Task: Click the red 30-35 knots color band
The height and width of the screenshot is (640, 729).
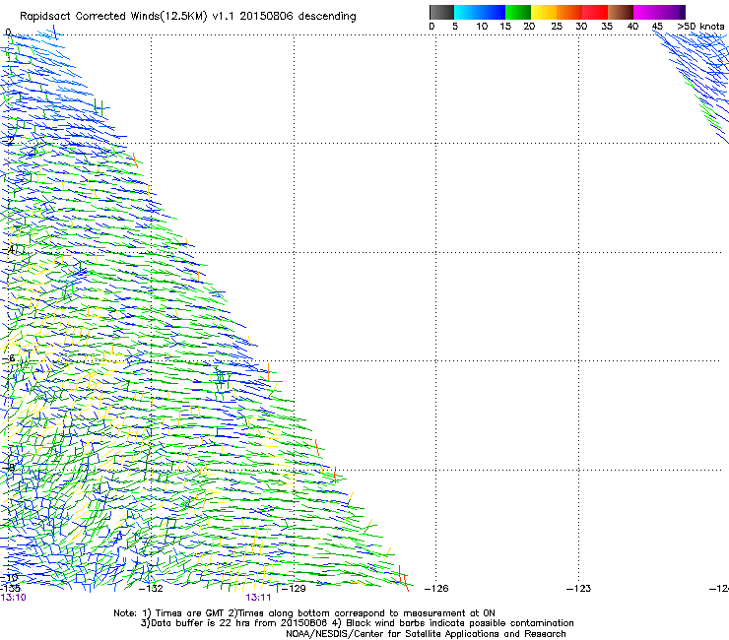Action: (x=595, y=12)
